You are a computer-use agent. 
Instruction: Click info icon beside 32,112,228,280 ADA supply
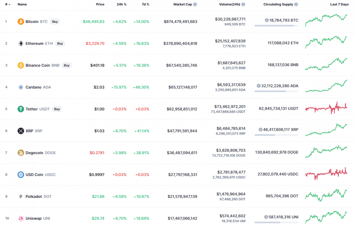pyautogui.click(x=259, y=86)
